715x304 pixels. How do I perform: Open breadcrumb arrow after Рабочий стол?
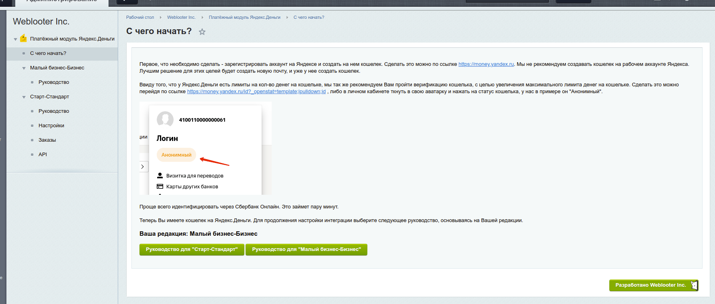point(160,17)
